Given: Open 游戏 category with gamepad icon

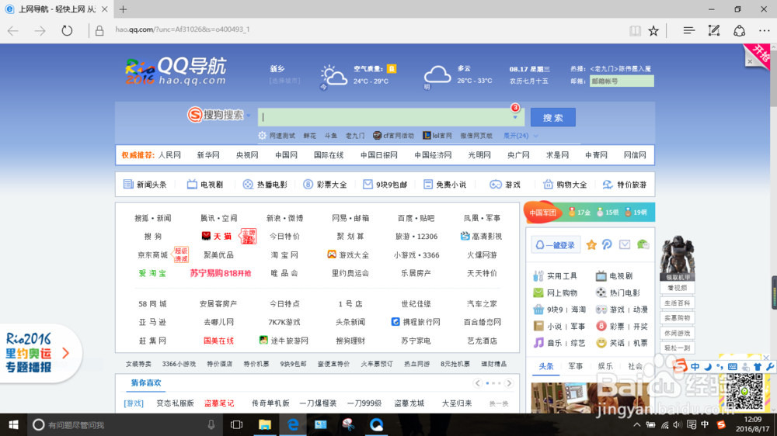Looking at the screenshot, I should coord(505,185).
